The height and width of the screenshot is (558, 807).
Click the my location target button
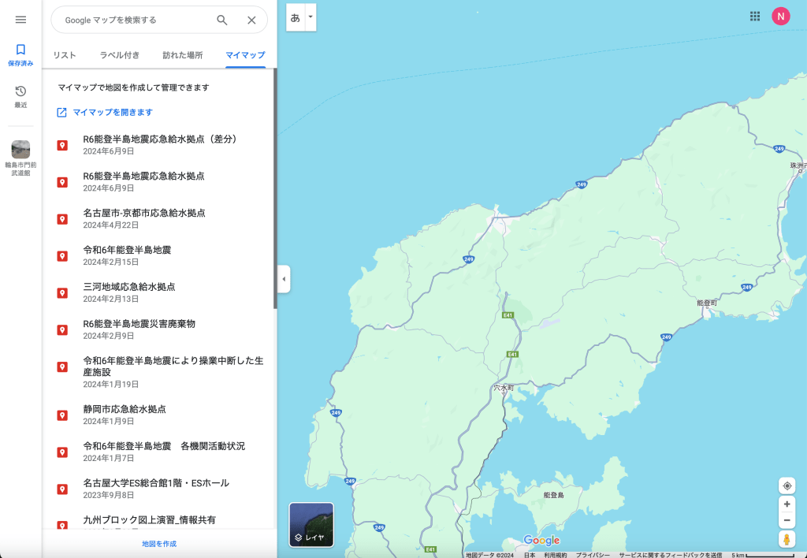pos(787,485)
